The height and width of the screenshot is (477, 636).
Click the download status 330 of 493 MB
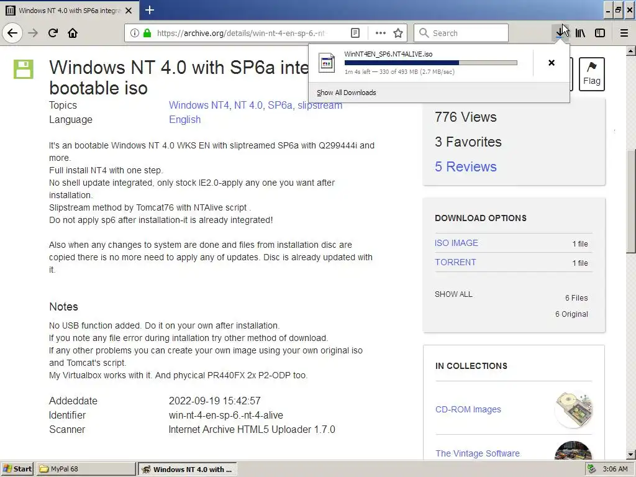[x=399, y=72]
